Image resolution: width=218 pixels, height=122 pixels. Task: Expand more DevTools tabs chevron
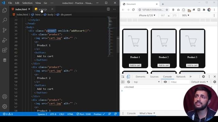(190, 77)
